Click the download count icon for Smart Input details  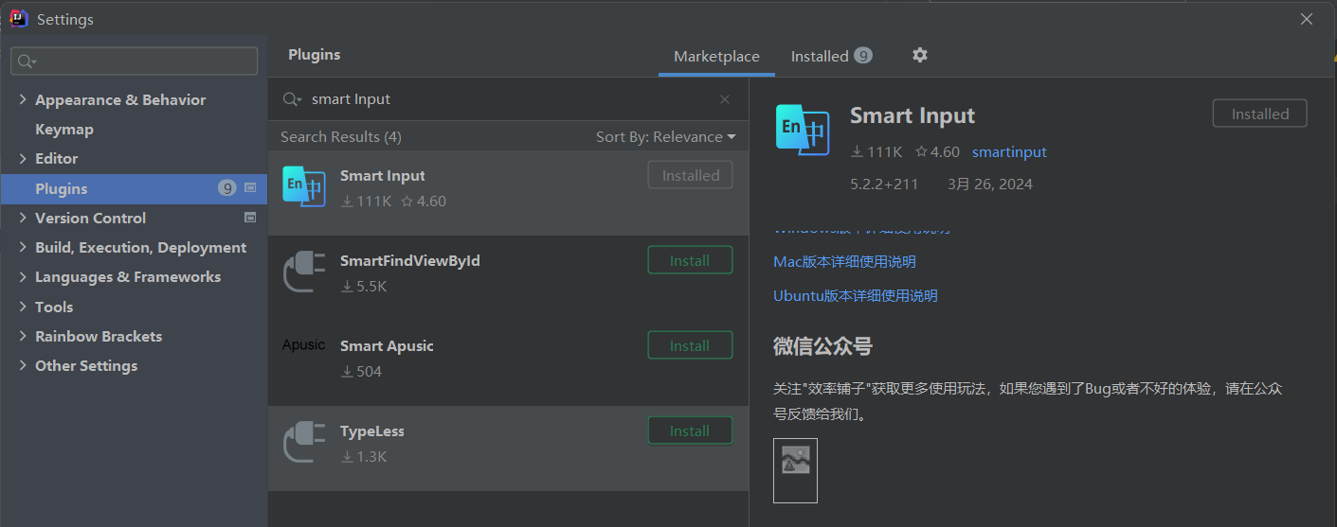(x=857, y=151)
